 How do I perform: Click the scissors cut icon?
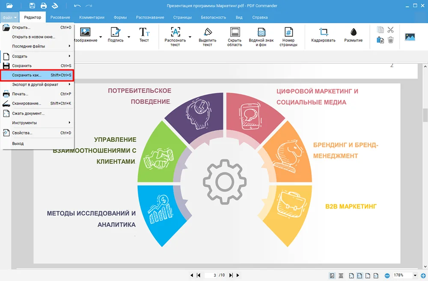[x=390, y=30]
